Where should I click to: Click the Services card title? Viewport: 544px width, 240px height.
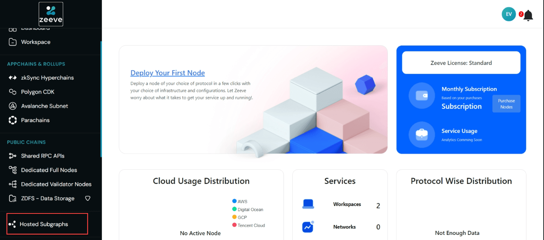pos(340,181)
